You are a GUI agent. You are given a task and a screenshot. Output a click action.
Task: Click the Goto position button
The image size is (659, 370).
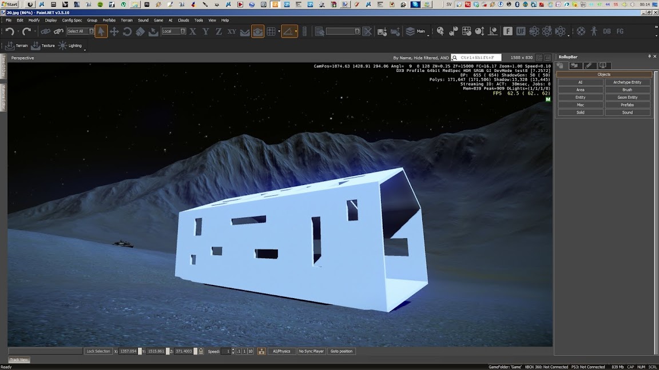[x=341, y=351]
